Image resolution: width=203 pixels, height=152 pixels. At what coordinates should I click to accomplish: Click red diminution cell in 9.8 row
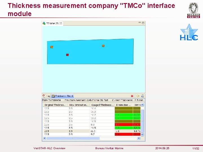(x=124, y=125)
